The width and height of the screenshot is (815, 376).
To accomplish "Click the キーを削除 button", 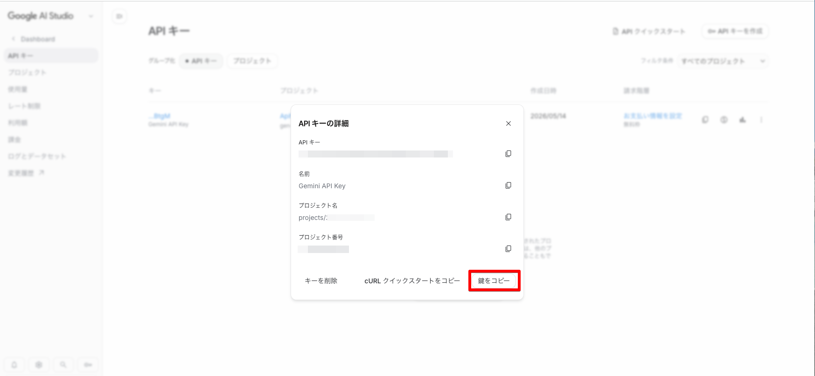I will click(321, 280).
